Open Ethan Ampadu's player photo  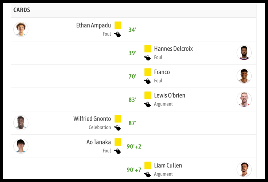coord(21,29)
